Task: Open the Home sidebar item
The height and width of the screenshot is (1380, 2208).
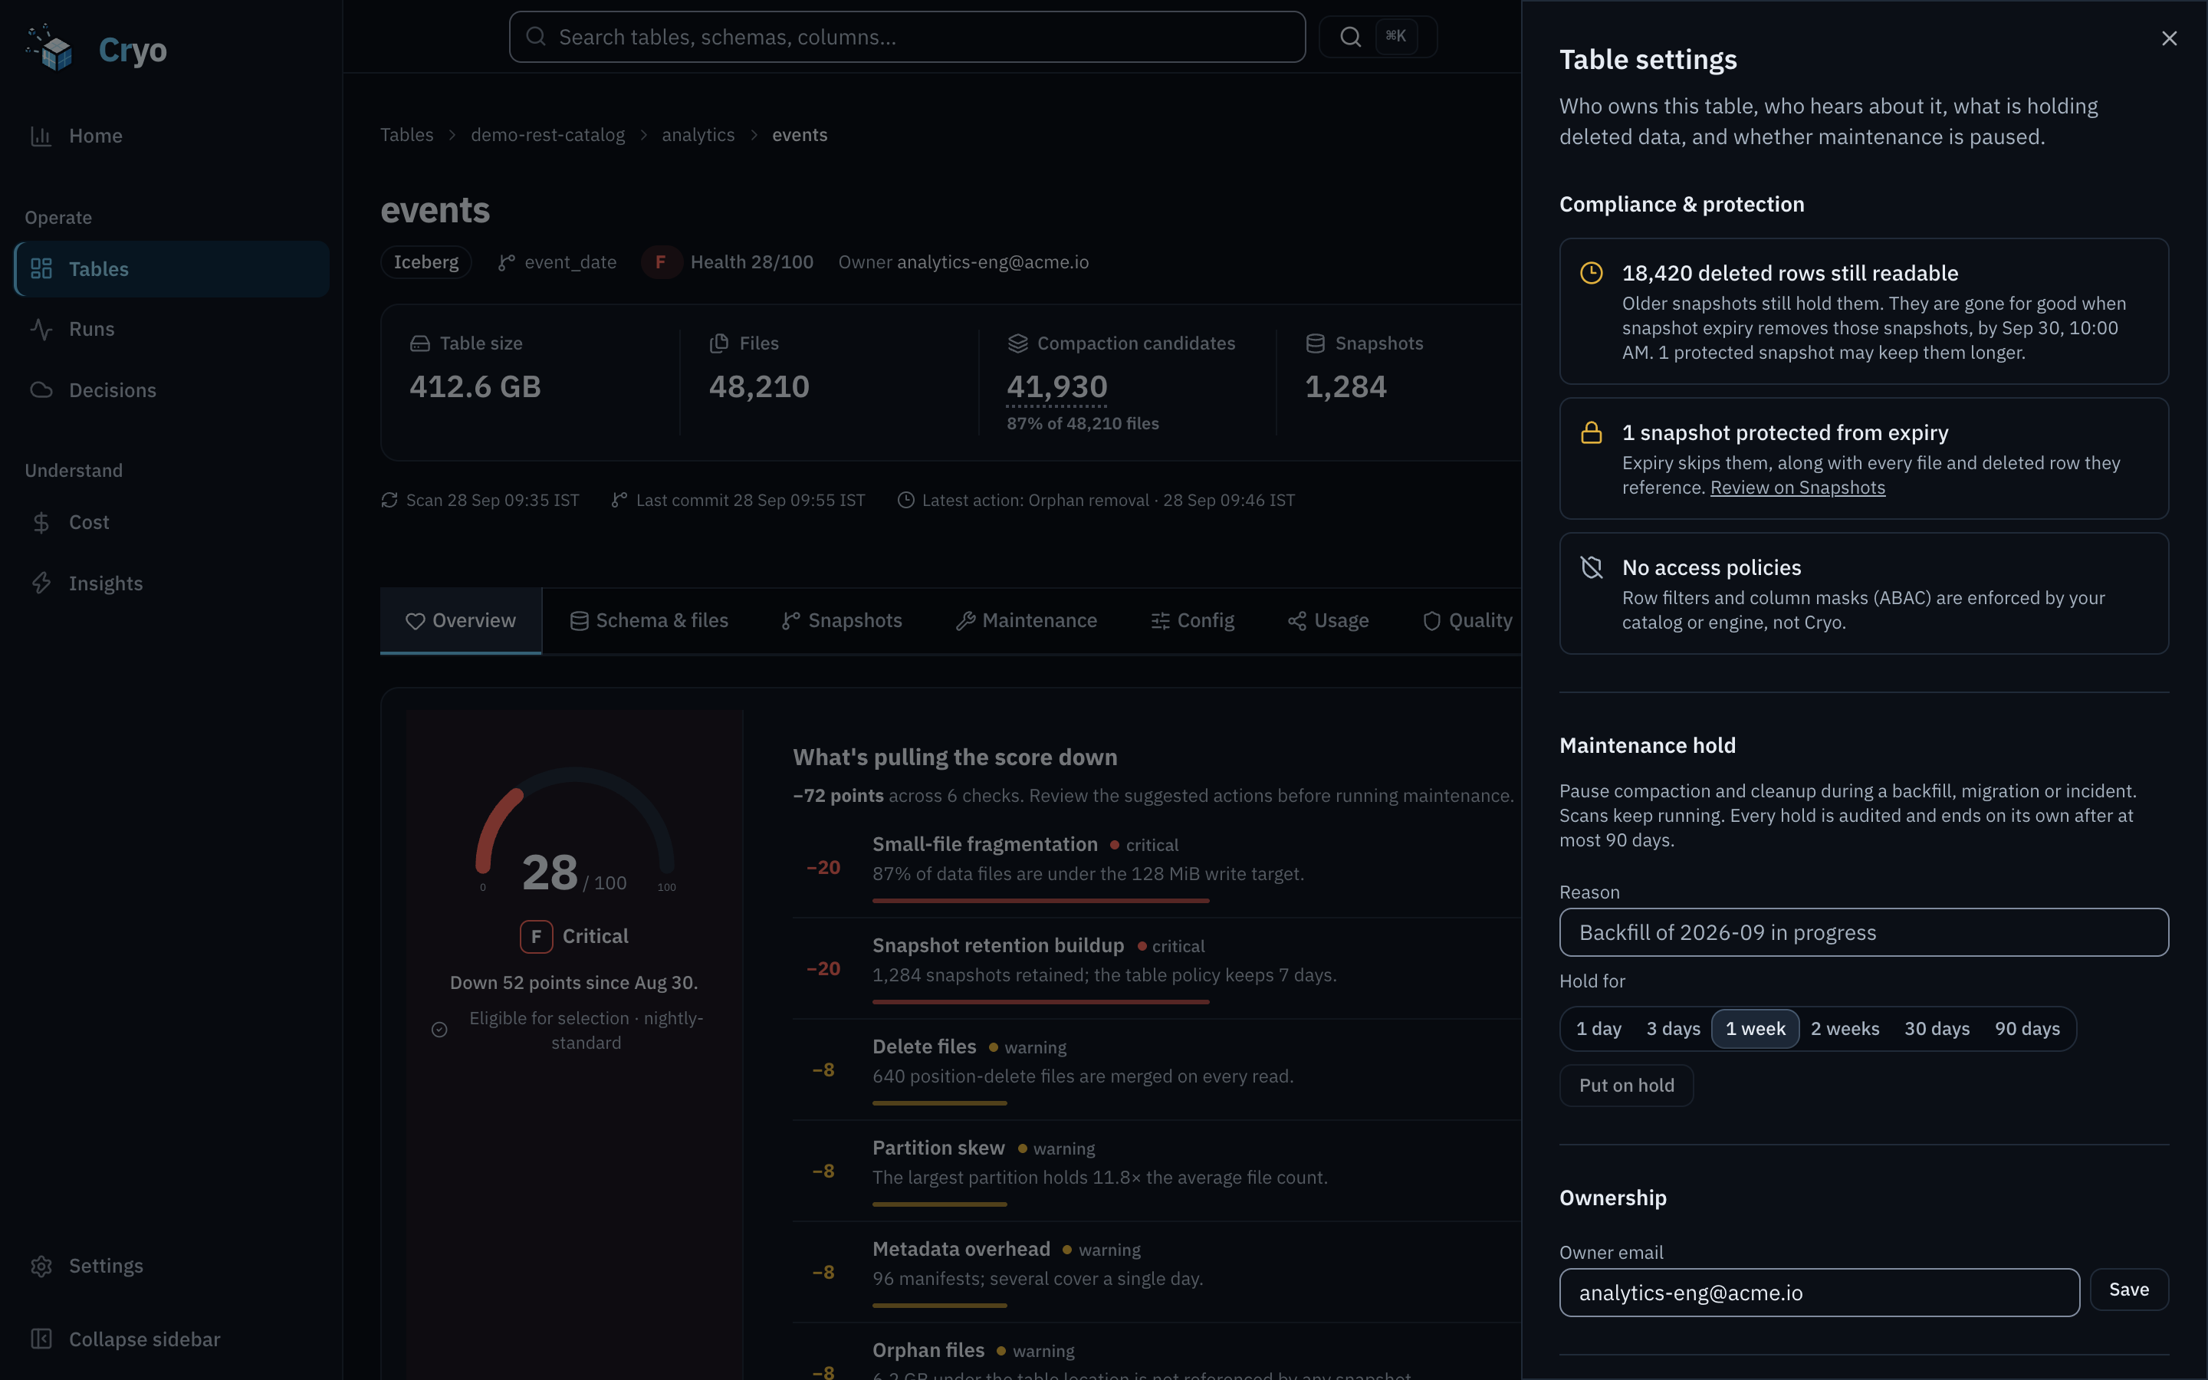Action: (172, 136)
